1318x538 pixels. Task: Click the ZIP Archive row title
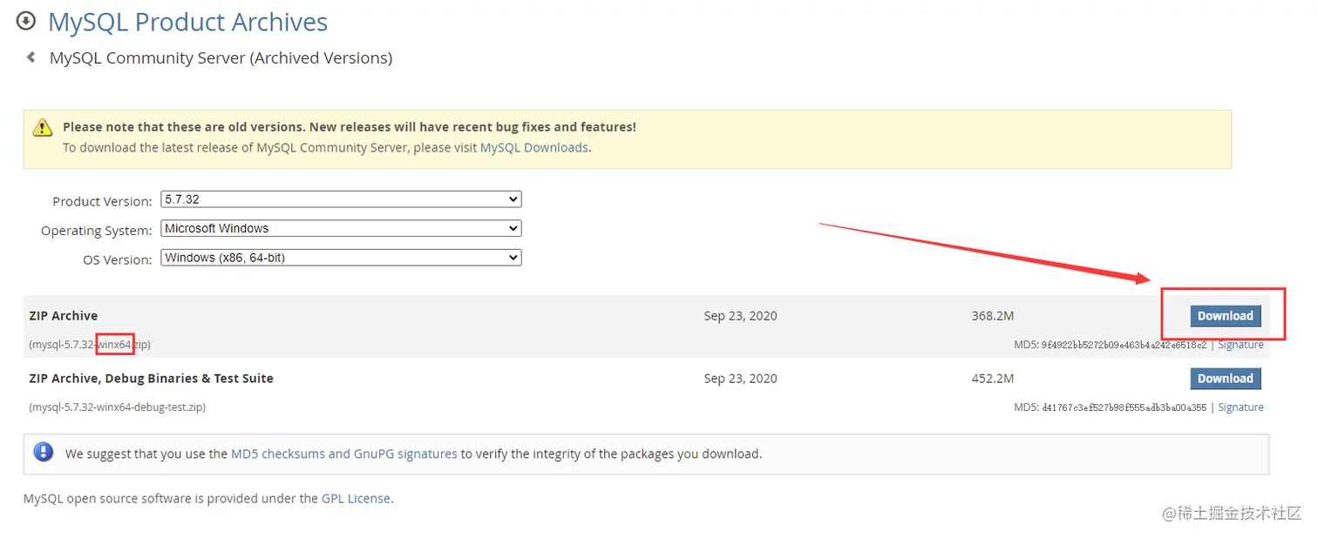64,316
